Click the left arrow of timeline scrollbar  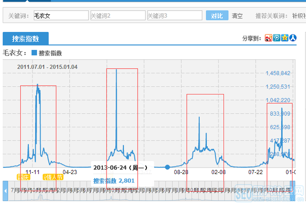pos(6,190)
